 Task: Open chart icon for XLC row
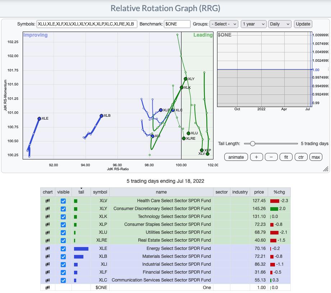tap(48, 280)
